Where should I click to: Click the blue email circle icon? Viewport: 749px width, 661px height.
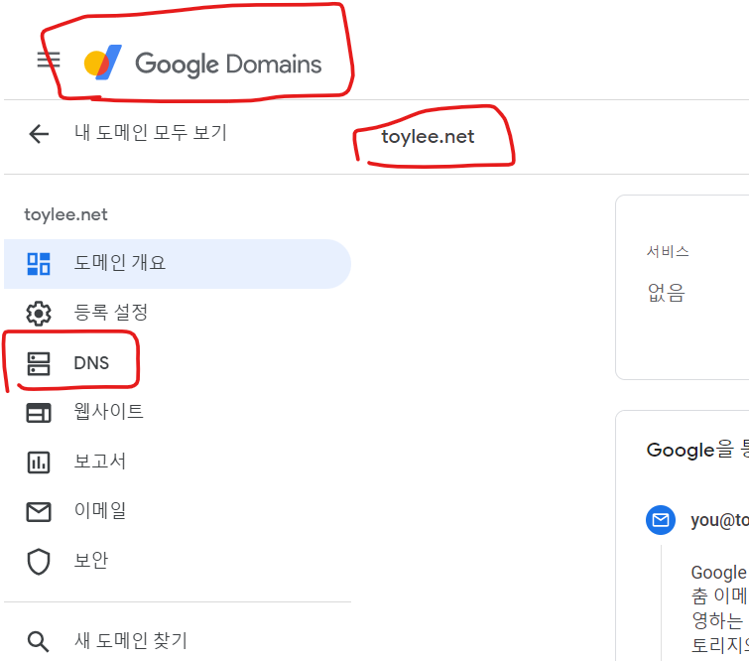[661, 520]
